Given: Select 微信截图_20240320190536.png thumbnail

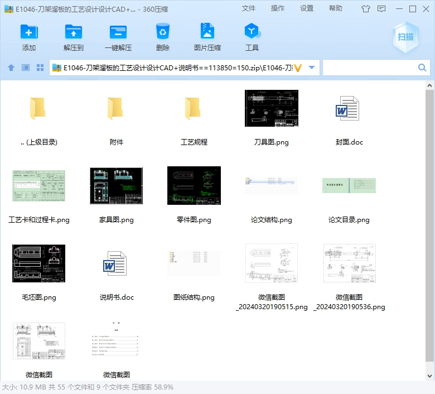Looking at the screenshot, I should 349,263.
